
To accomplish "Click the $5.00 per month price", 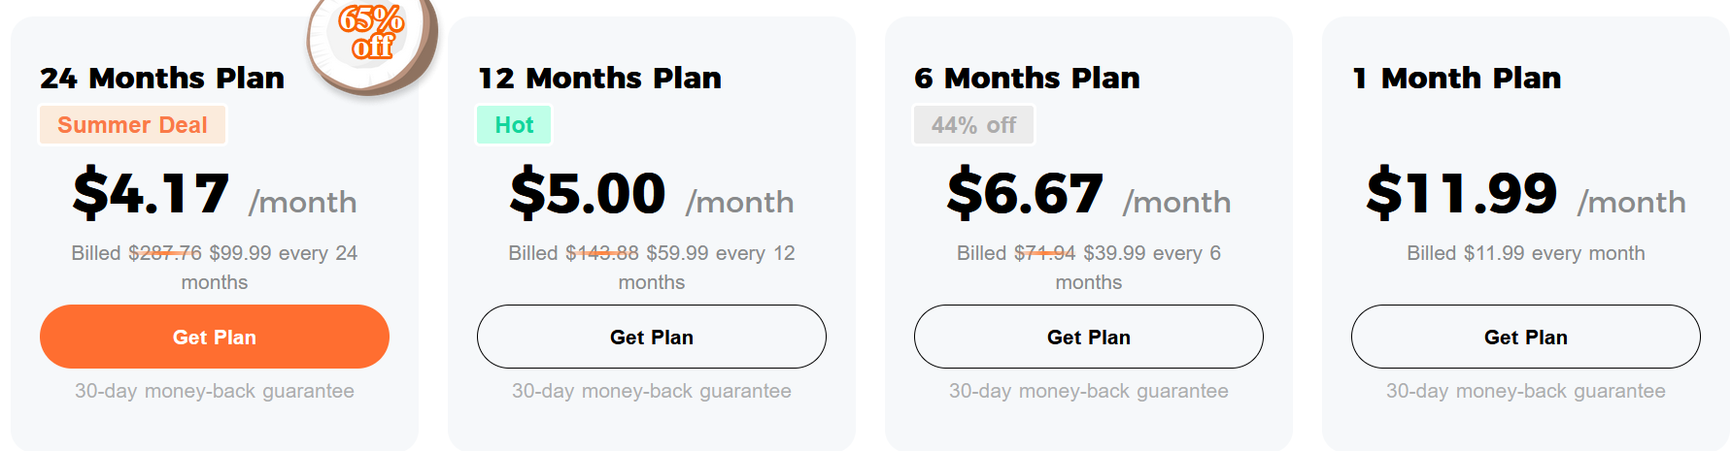I will tap(652, 193).
